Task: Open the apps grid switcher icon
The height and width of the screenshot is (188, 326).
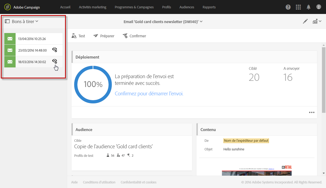Action: [298, 7]
